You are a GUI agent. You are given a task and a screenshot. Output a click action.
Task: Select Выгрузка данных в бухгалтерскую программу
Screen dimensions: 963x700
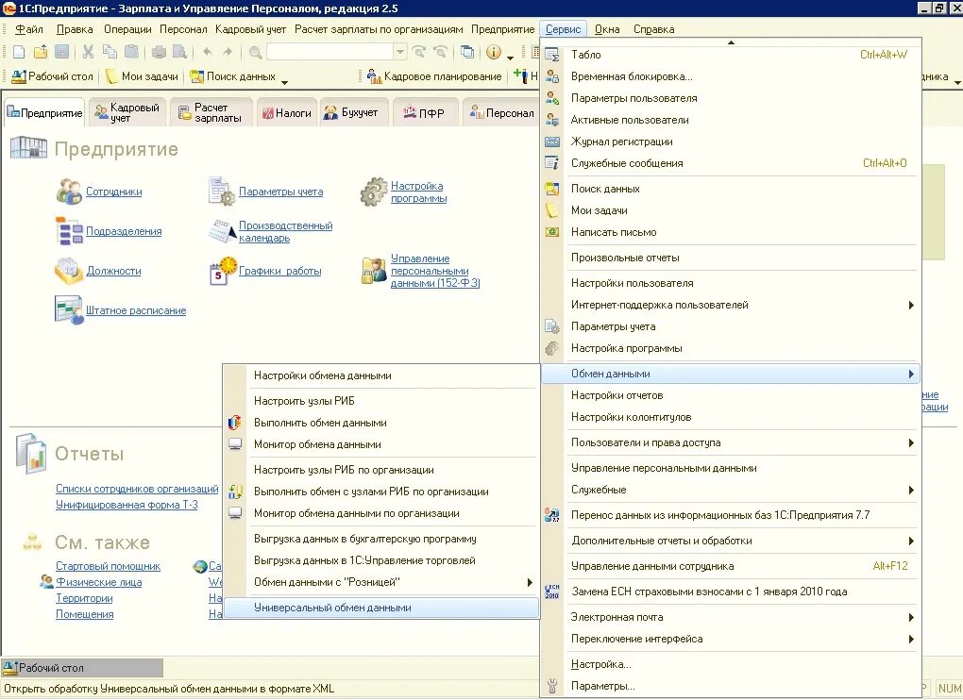point(381,539)
